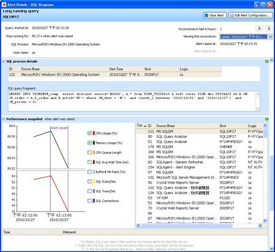
Task: Click the orange CPU Queue Length swatch
Action: [x=94, y=153]
